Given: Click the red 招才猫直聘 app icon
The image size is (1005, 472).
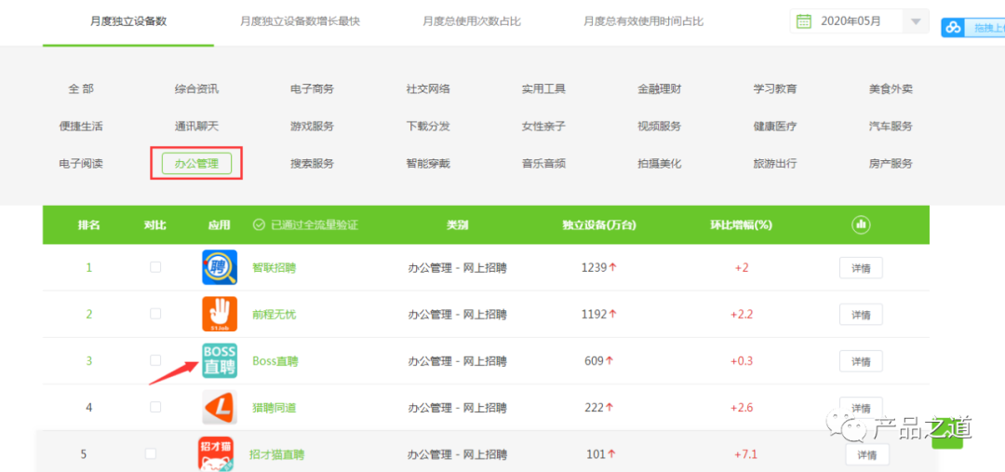Looking at the screenshot, I should (x=215, y=454).
